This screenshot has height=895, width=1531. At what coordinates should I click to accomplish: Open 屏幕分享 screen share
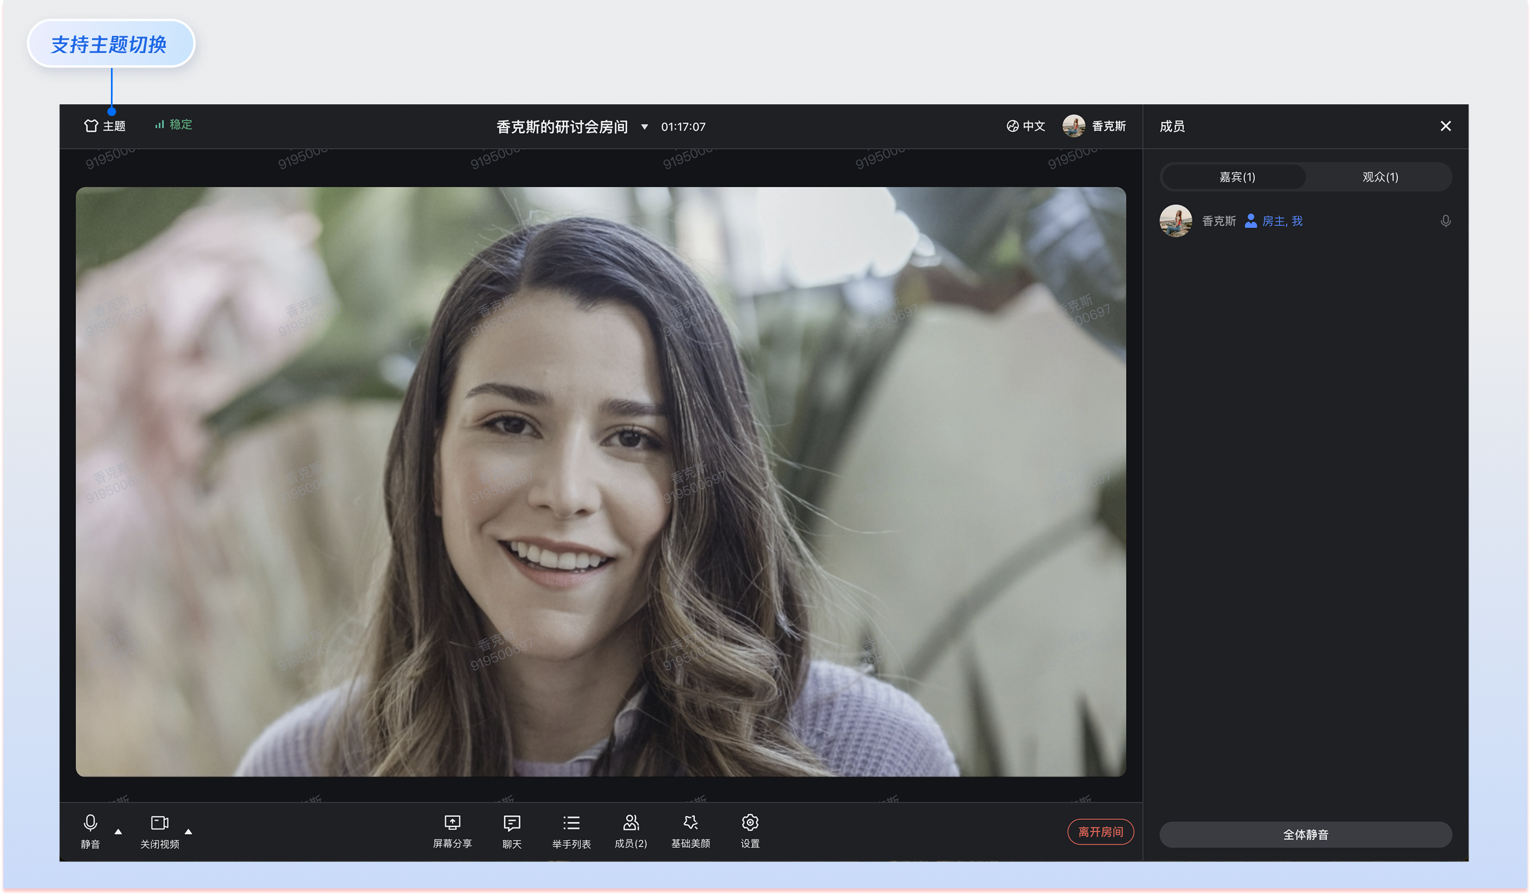[452, 830]
